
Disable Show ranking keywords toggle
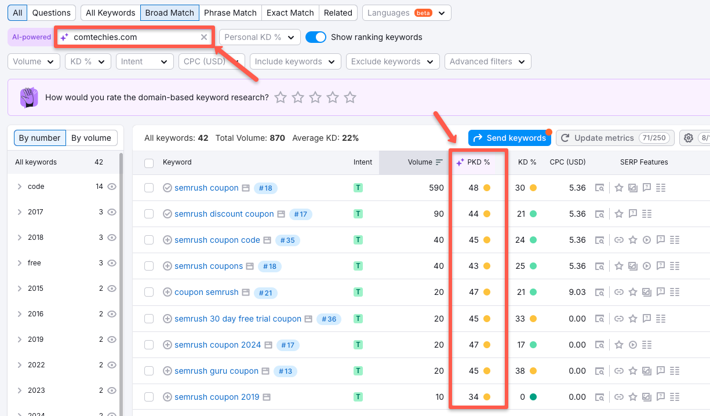pos(316,37)
